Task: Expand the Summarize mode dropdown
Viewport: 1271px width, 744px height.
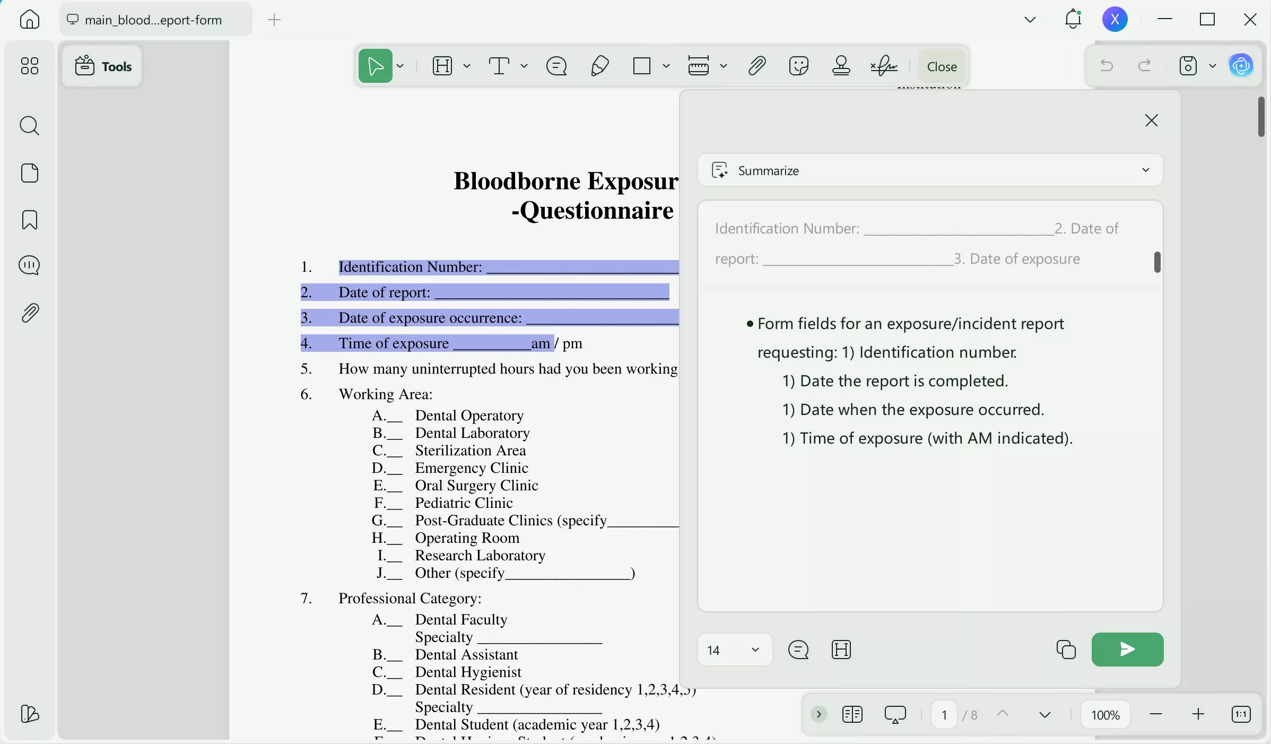Action: tap(1145, 170)
